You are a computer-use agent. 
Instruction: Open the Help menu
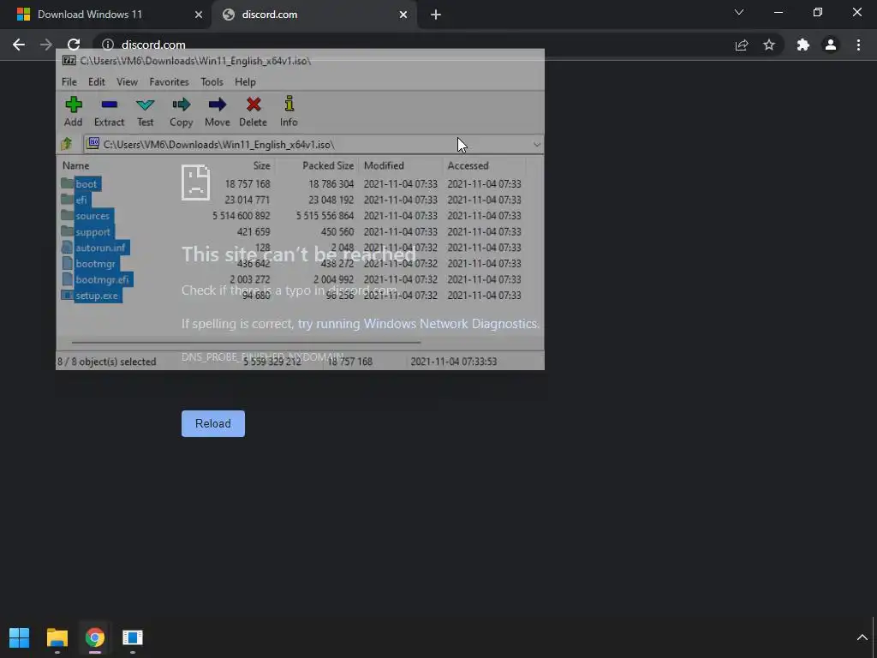(x=245, y=81)
